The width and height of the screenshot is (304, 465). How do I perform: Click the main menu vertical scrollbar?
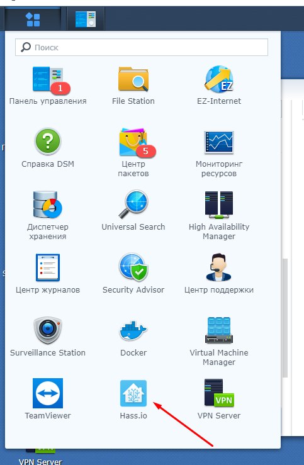pos(285,318)
